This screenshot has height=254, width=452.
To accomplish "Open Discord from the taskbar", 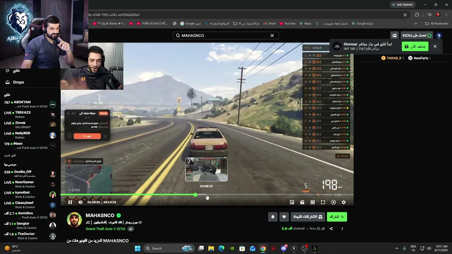I will click(284, 248).
